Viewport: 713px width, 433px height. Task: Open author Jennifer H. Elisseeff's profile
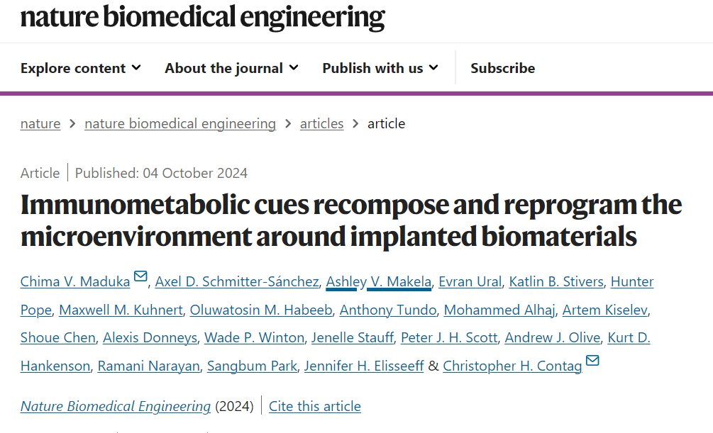click(364, 366)
